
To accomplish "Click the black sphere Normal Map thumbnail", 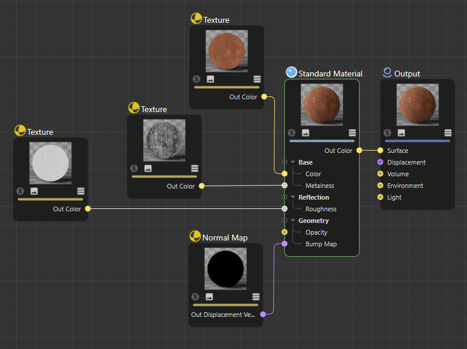I will click(x=225, y=268).
